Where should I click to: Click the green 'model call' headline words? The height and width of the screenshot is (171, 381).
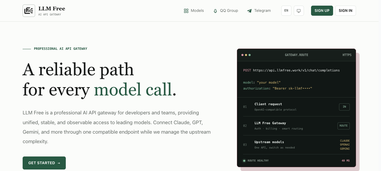(133, 89)
